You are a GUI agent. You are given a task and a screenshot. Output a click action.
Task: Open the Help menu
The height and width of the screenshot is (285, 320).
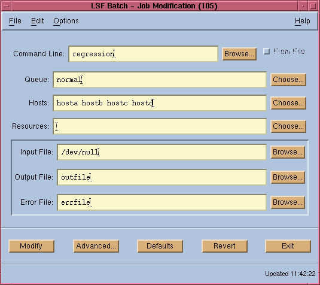tap(302, 21)
